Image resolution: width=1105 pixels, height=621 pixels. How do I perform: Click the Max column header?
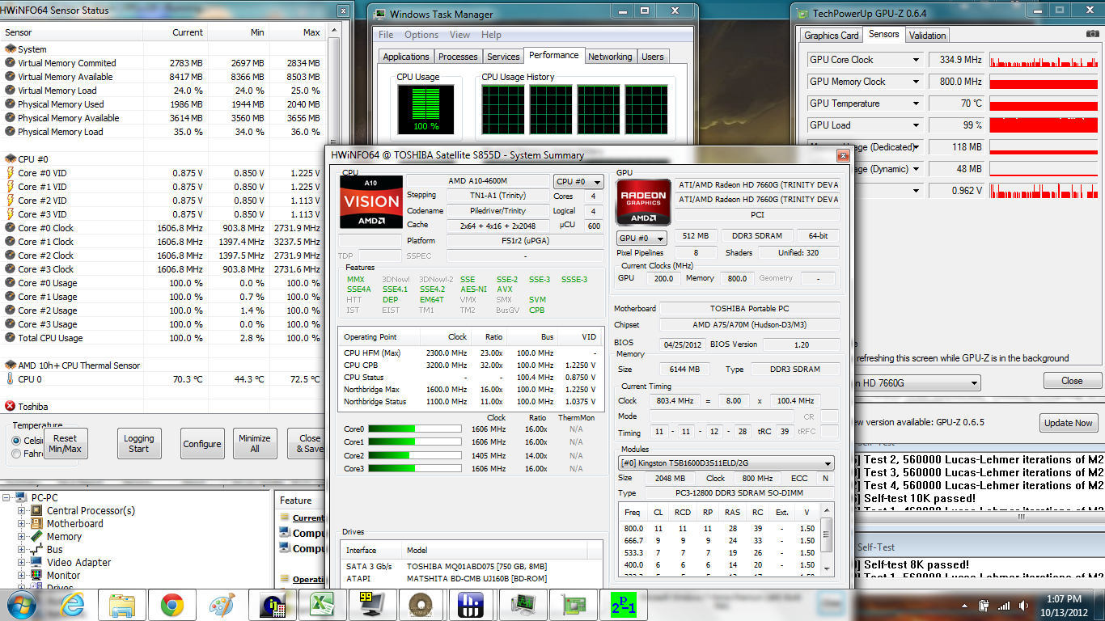(x=295, y=32)
